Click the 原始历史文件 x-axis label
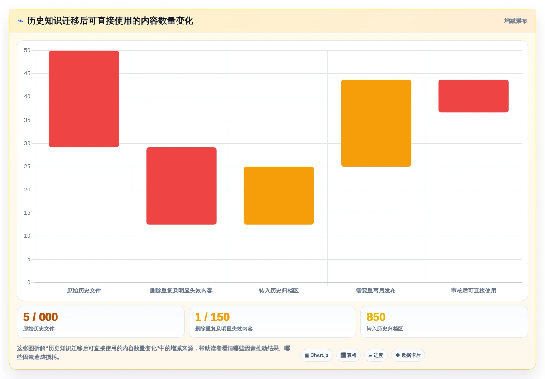 (84, 291)
